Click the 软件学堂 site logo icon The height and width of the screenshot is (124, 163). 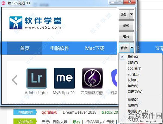[x=16, y=23]
